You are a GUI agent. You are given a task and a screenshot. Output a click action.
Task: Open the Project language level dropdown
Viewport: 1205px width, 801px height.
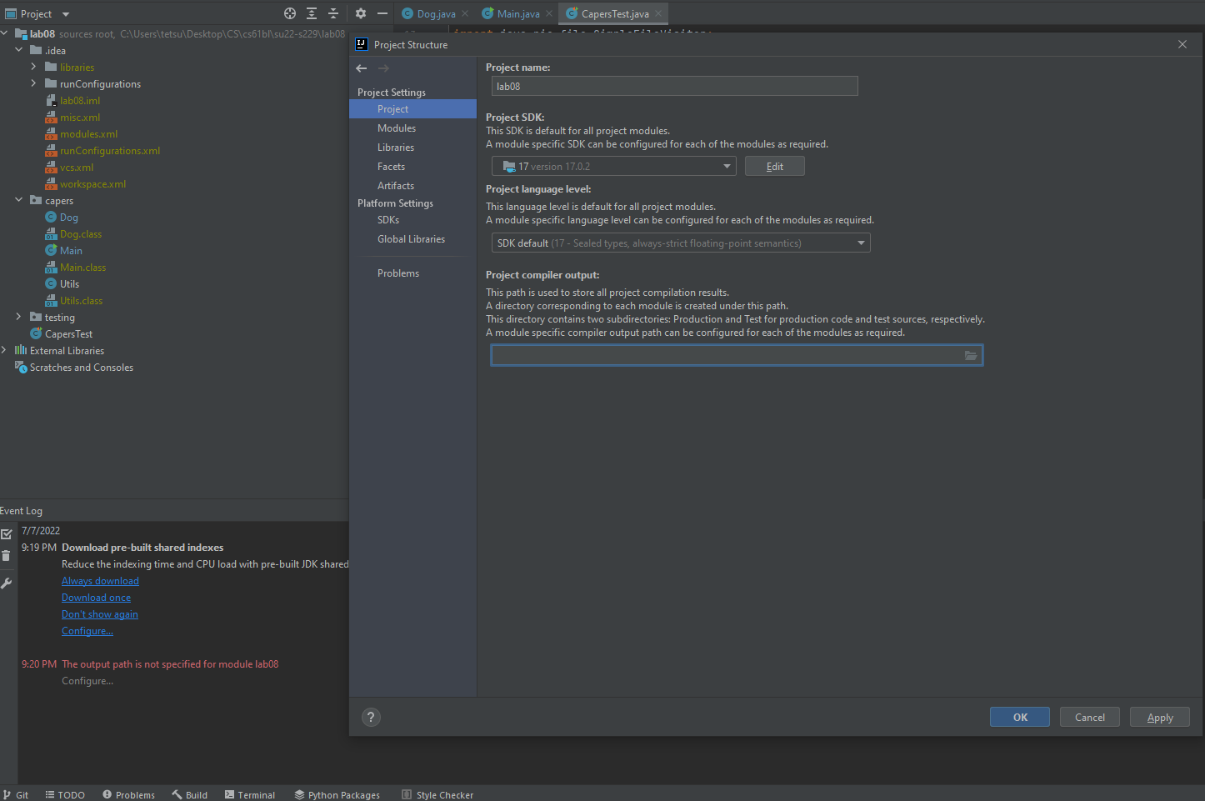tap(680, 243)
